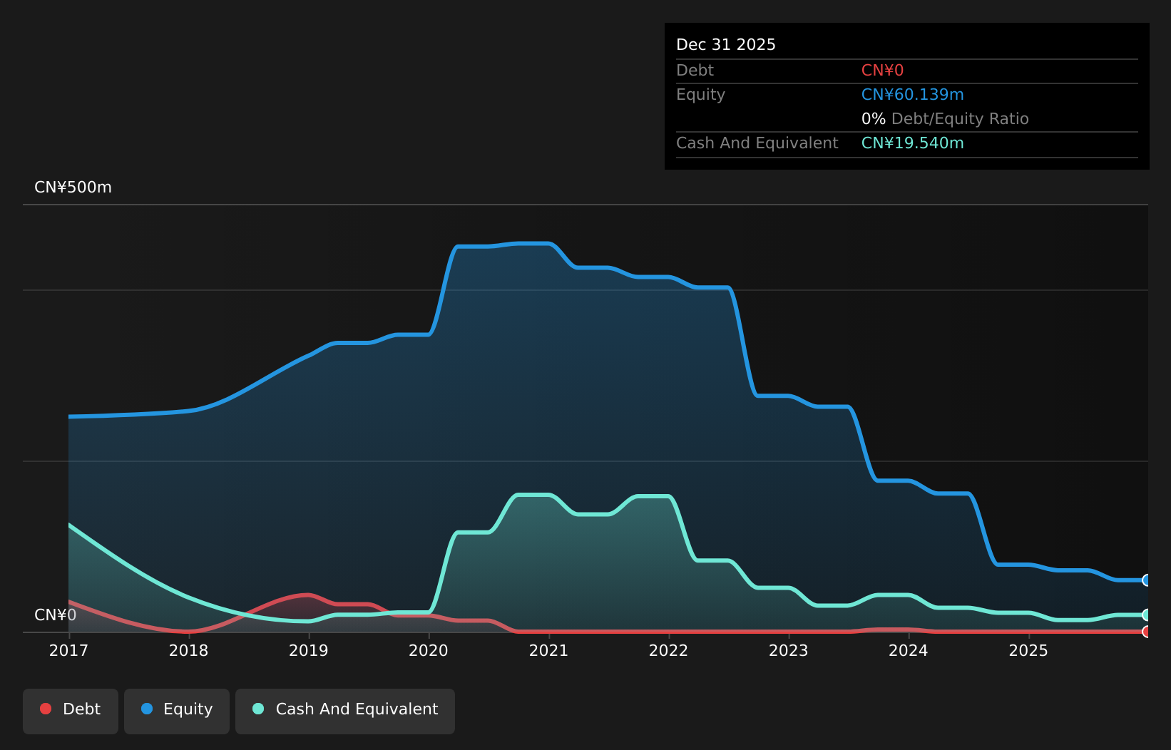Viewport: 1171px width, 750px height.
Task: Click the CN¥60.139m Equity value
Action: click(912, 95)
